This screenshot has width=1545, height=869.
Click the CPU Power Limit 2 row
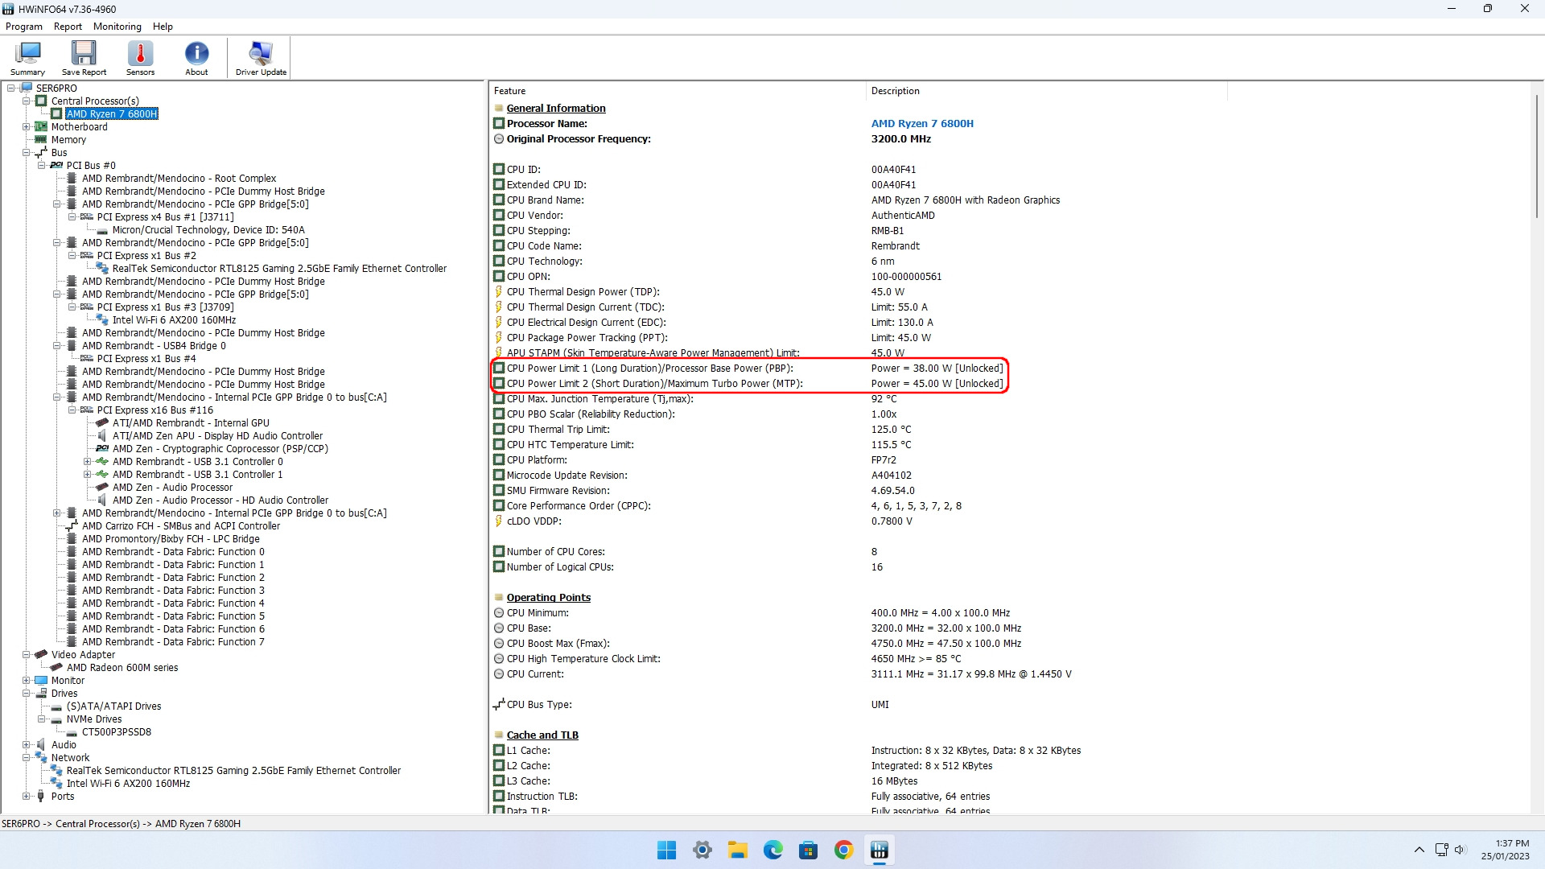748,384
